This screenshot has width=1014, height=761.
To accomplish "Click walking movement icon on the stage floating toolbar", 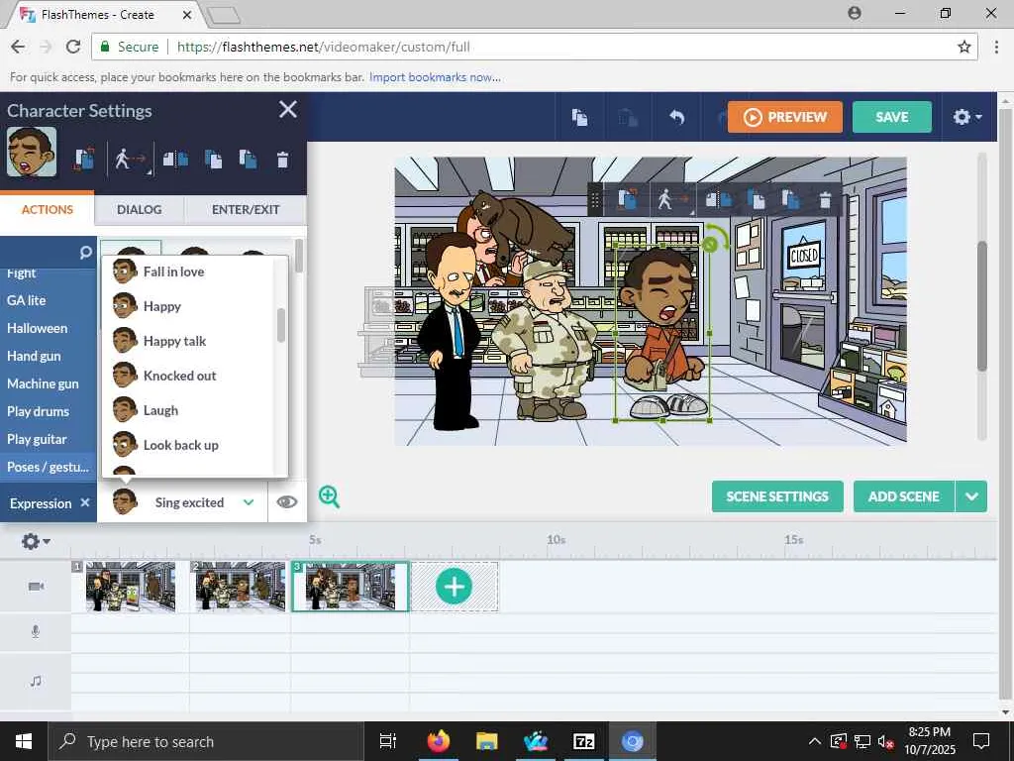I will [x=672, y=199].
